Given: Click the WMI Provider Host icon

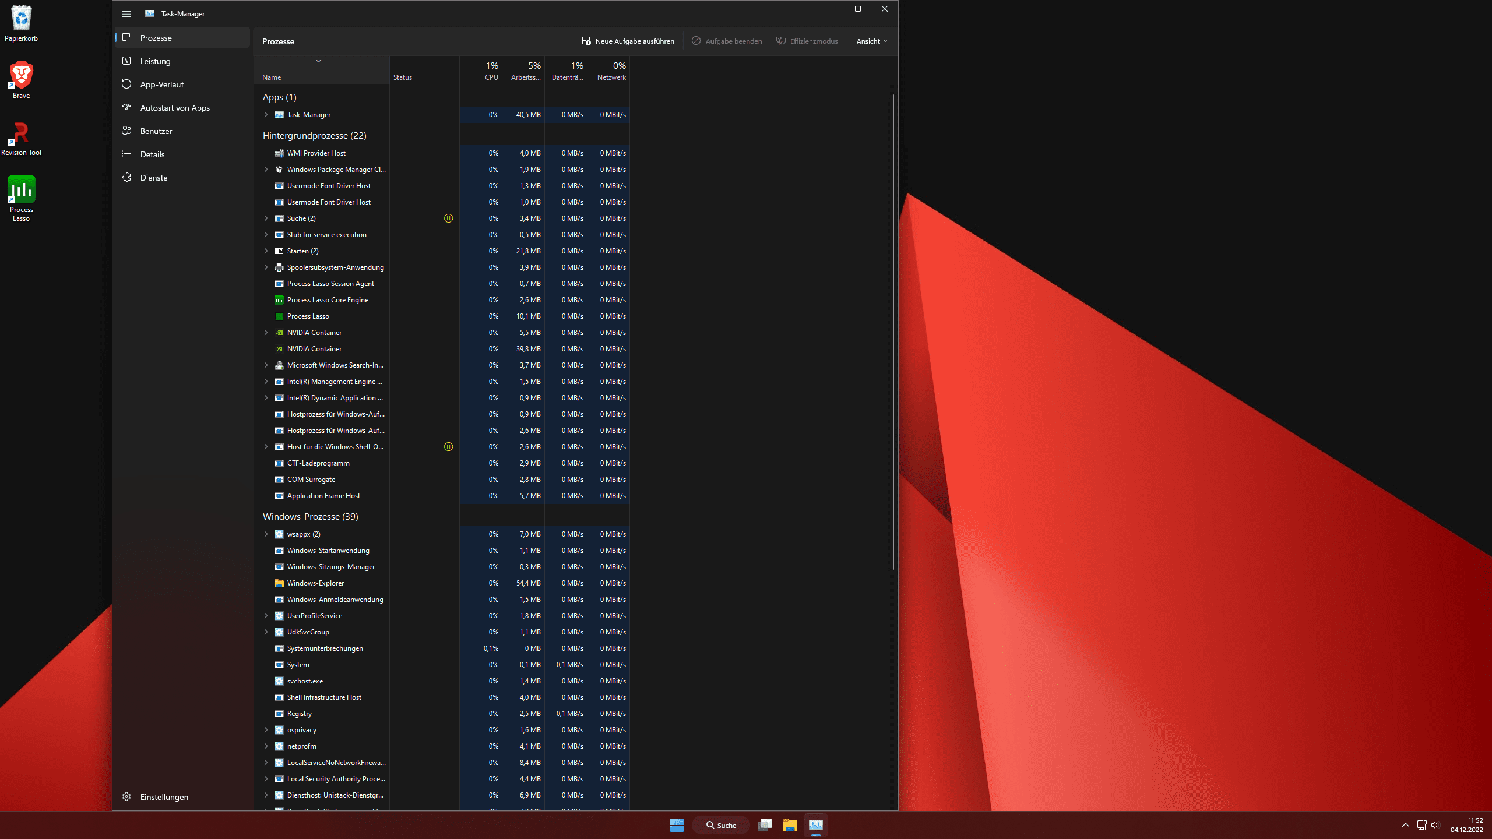Looking at the screenshot, I should pyautogui.click(x=279, y=153).
